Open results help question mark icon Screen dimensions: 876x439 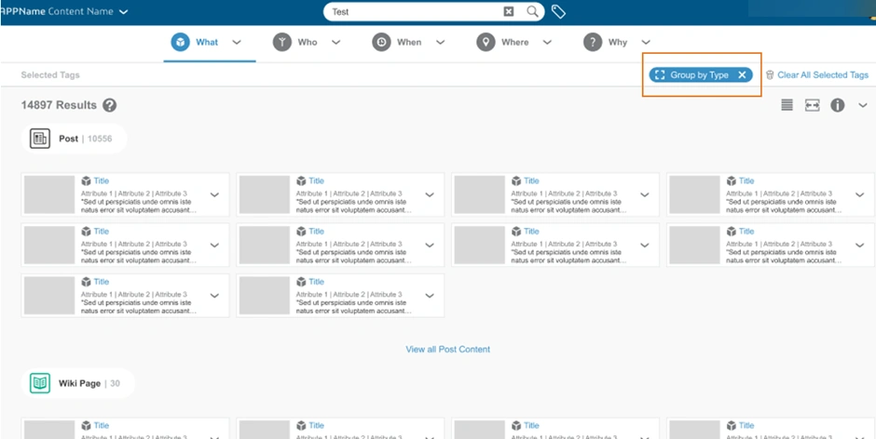click(x=110, y=105)
